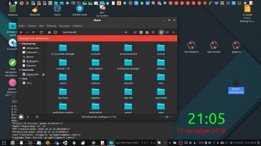
Task: Select the a11y-profile-manager folder
Action: point(63,49)
